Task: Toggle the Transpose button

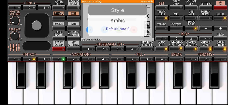Action: point(191,28)
